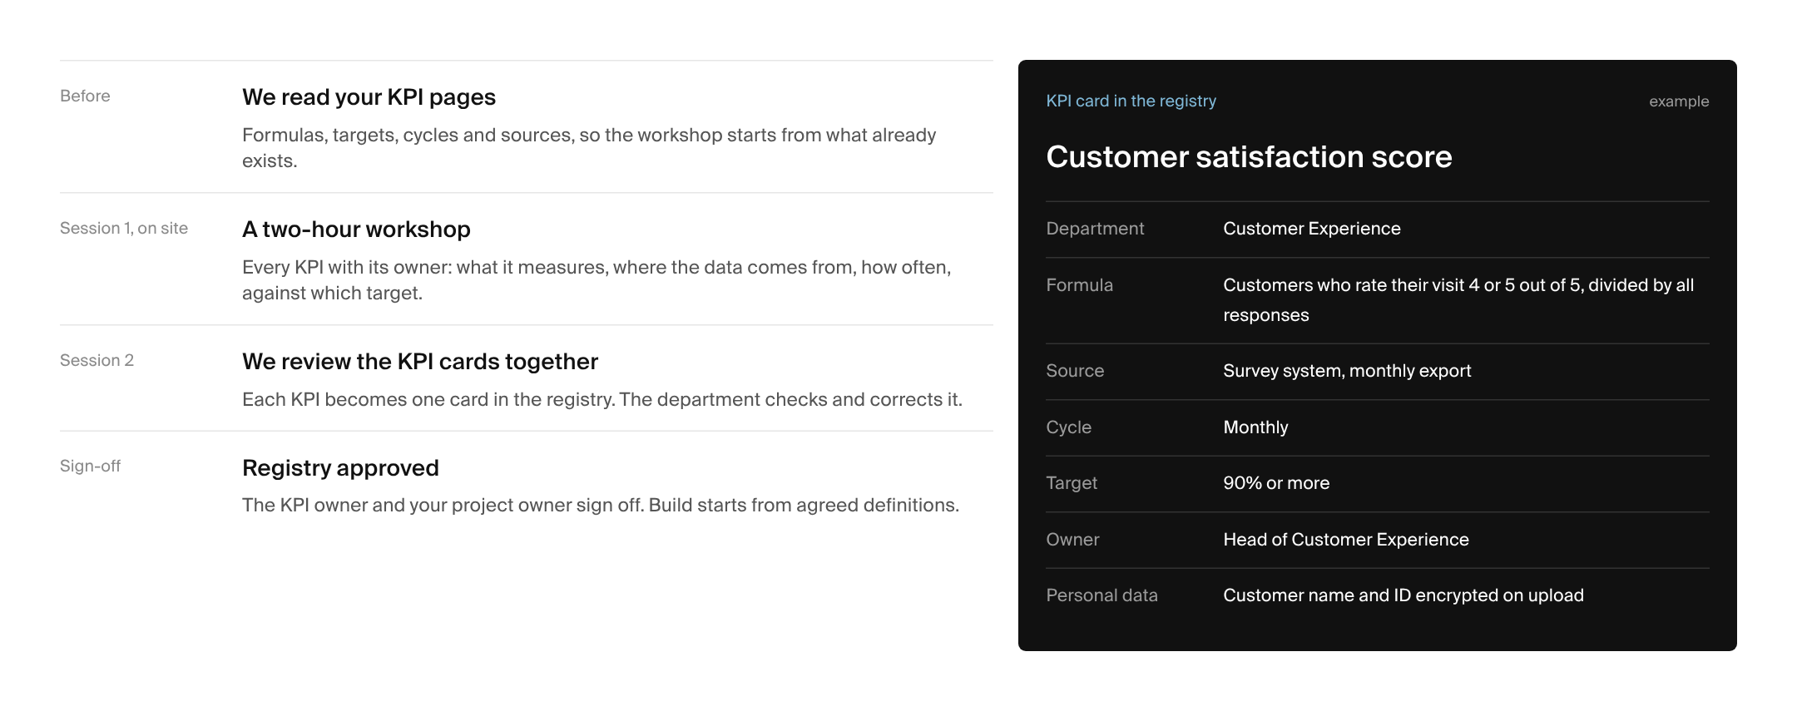Viewport: 1797px width, 711px height.
Task: Click the 'Department' field label
Action: tap(1095, 229)
